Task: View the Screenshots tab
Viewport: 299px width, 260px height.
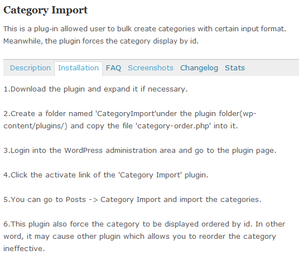Action: point(151,68)
